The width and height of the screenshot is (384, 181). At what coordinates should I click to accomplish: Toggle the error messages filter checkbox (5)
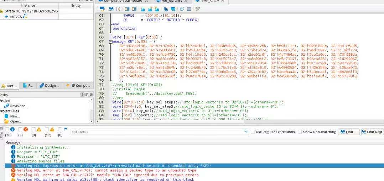click(20, 129)
